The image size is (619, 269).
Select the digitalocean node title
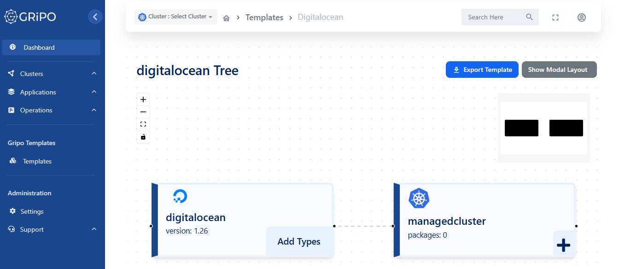click(196, 217)
